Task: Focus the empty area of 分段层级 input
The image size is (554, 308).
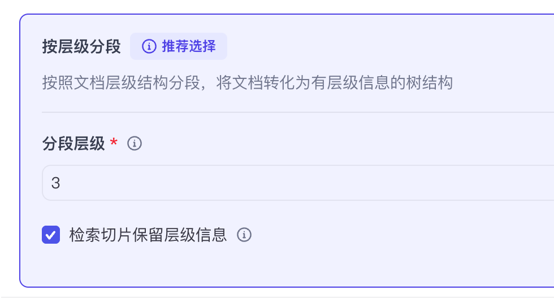Action: 339,183
